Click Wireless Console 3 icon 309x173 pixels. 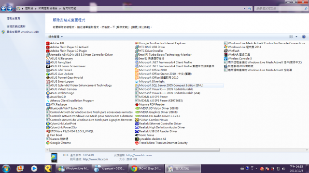[225, 59]
